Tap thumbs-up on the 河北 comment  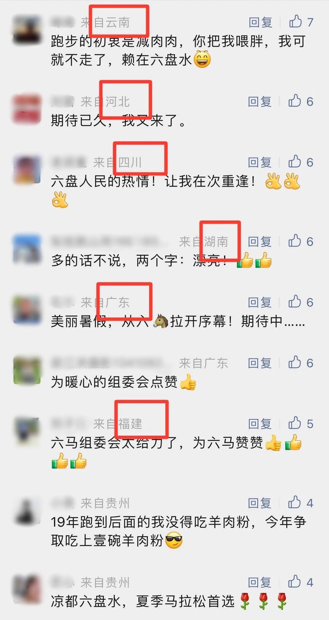coord(294,101)
